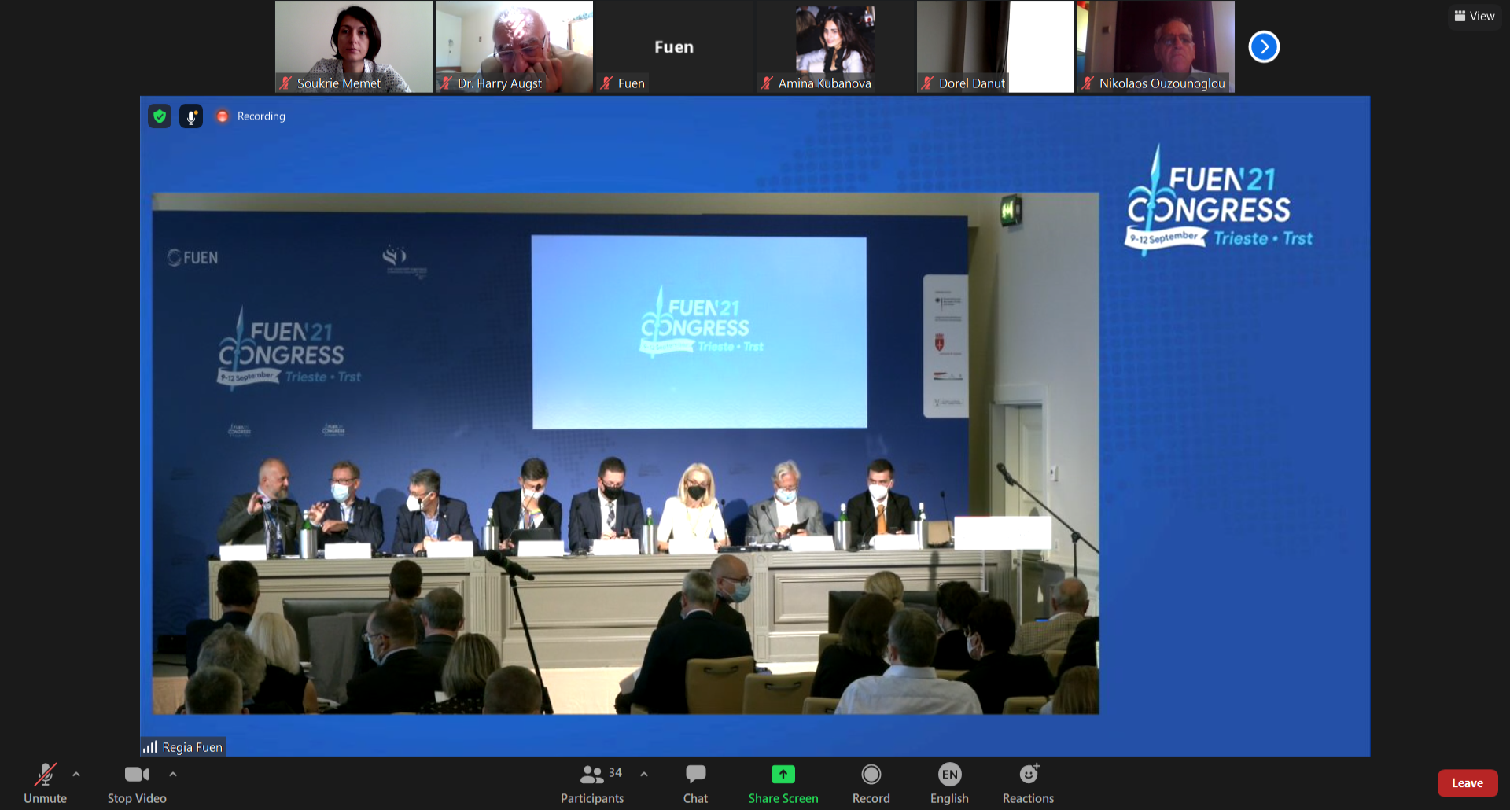
Task: Click the participant count 34
Action: [x=615, y=773]
